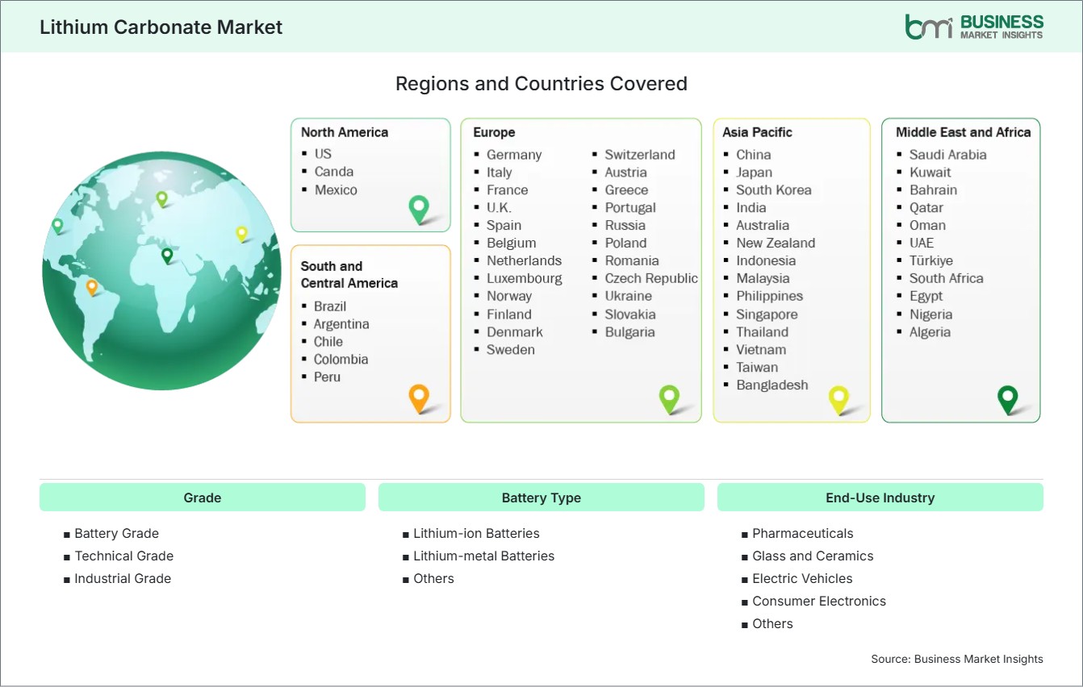This screenshot has width=1083, height=687.
Task: Click the dark green pin on the globe's Middle East
Action: tap(167, 256)
